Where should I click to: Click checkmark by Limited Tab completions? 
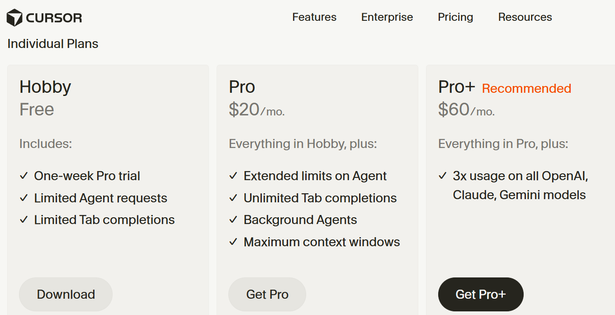[24, 220]
